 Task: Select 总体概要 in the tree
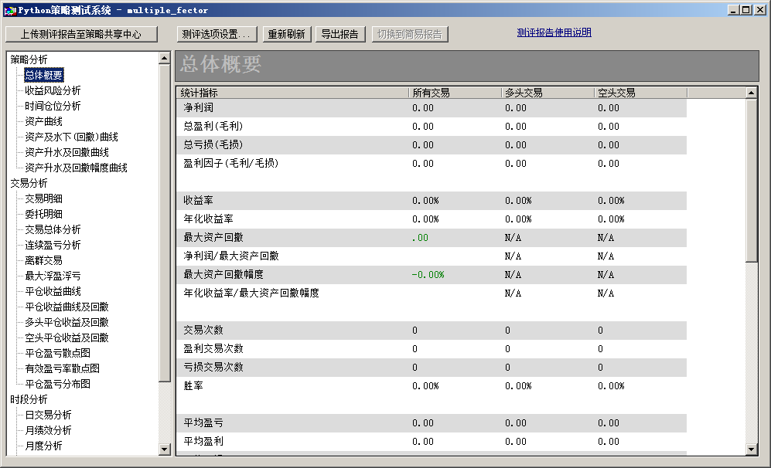click(x=44, y=75)
